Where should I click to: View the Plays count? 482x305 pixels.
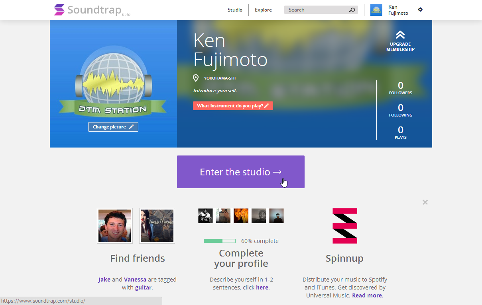[x=401, y=132]
